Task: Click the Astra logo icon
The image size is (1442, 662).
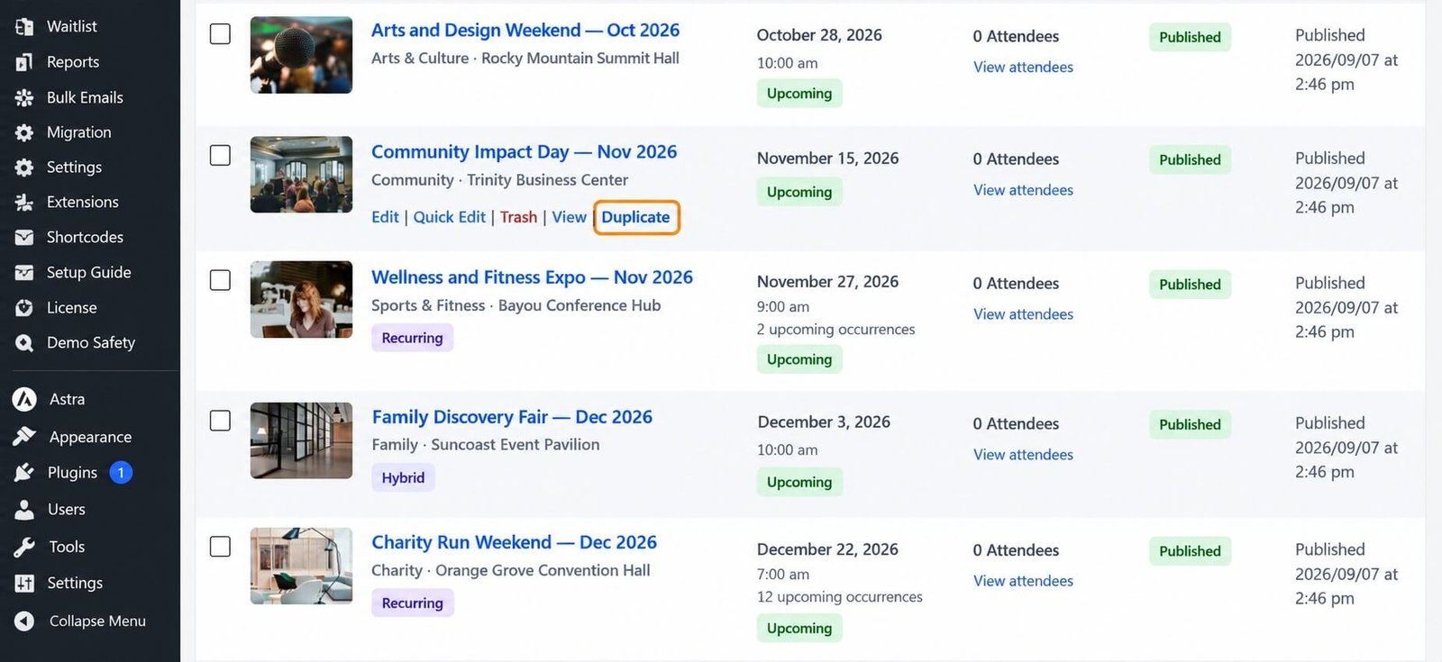Action: tap(24, 399)
